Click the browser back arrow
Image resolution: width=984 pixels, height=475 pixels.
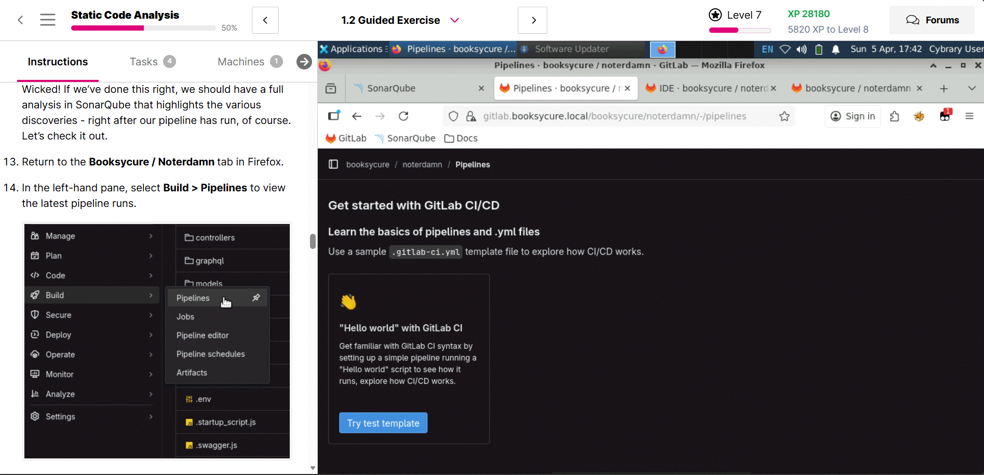(357, 116)
